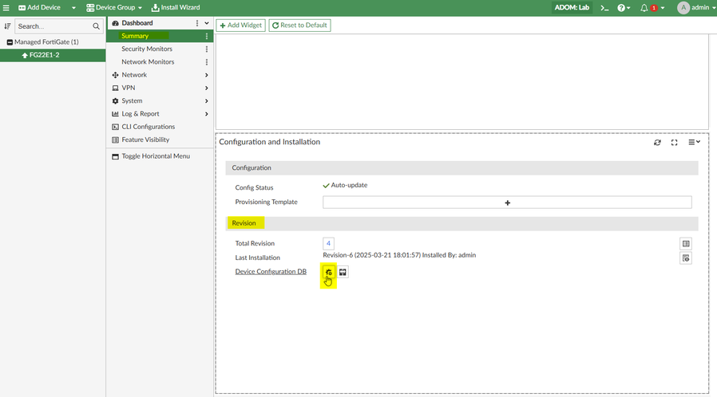Click the notification bell icon
The image size is (717, 397).
644,8
